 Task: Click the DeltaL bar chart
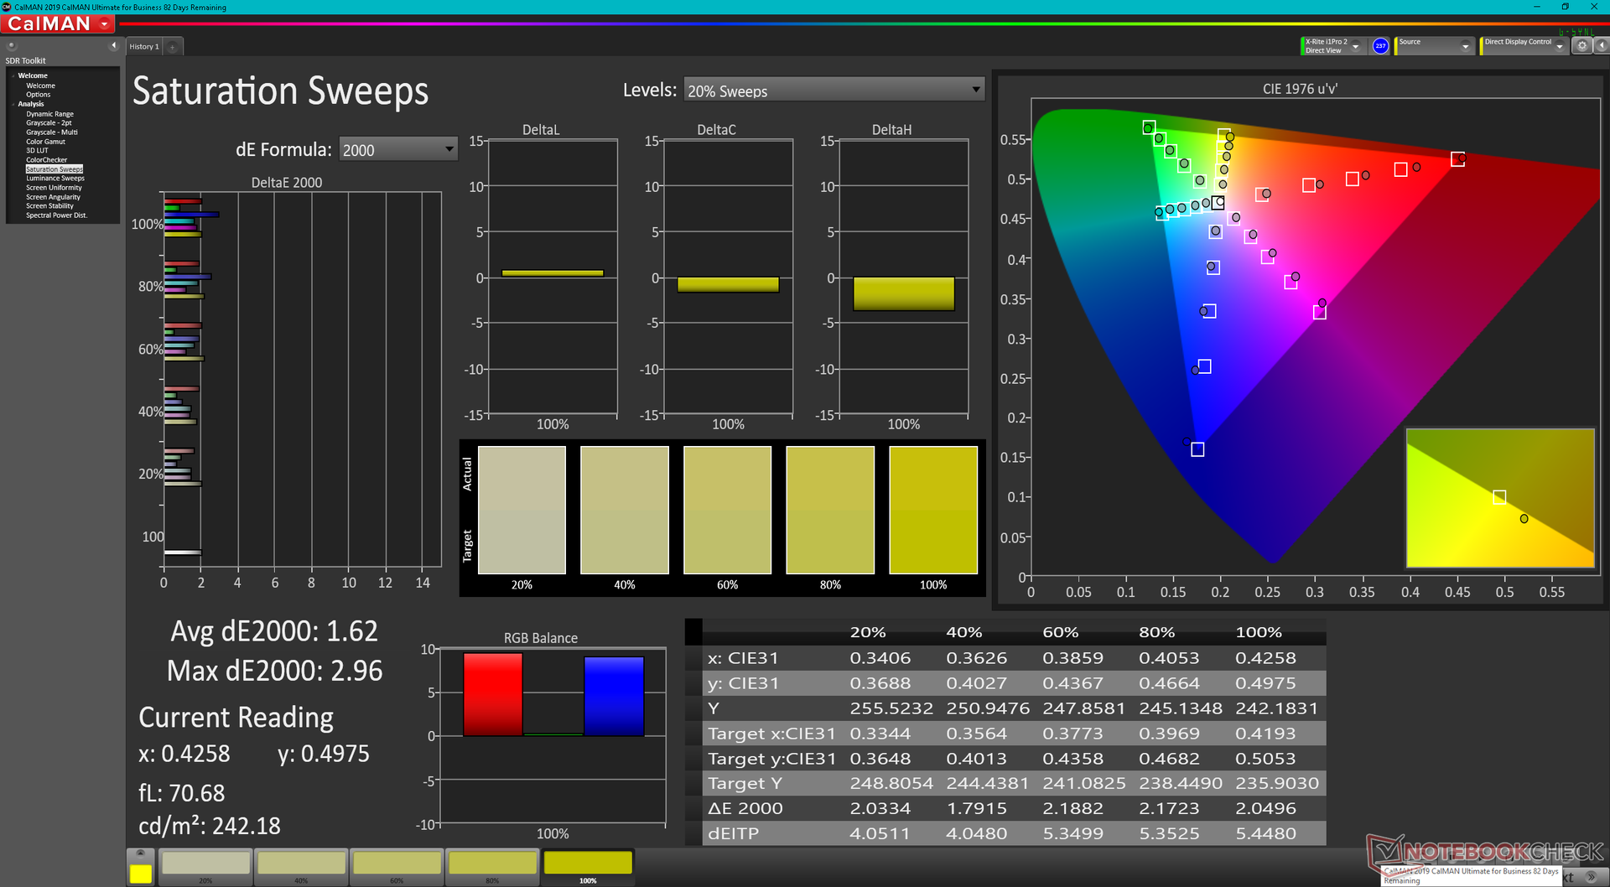tap(553, 278)
